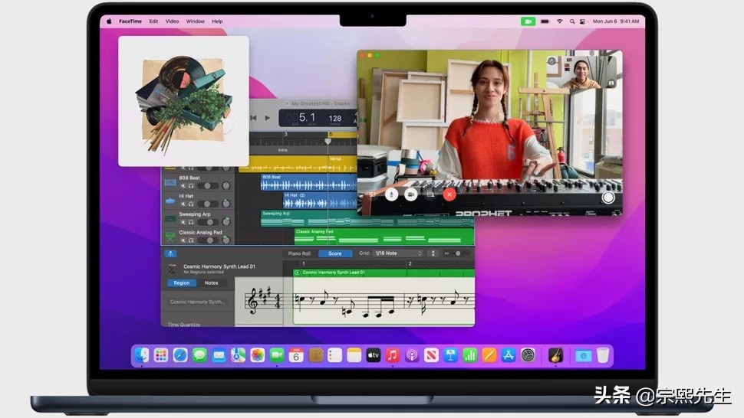Open Launchpad from the Dock
744x418 pixels.
pyautogui.click(x=161, y=355)
